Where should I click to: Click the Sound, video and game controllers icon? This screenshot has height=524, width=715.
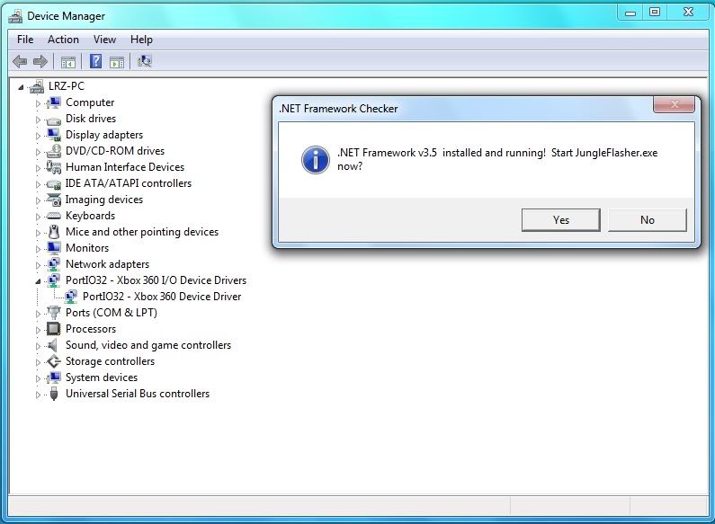(53, 345)
